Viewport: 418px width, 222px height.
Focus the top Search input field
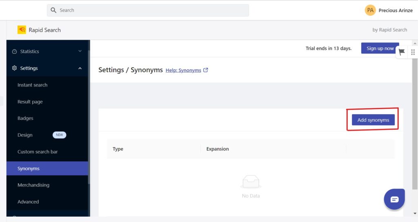(148, 10)
